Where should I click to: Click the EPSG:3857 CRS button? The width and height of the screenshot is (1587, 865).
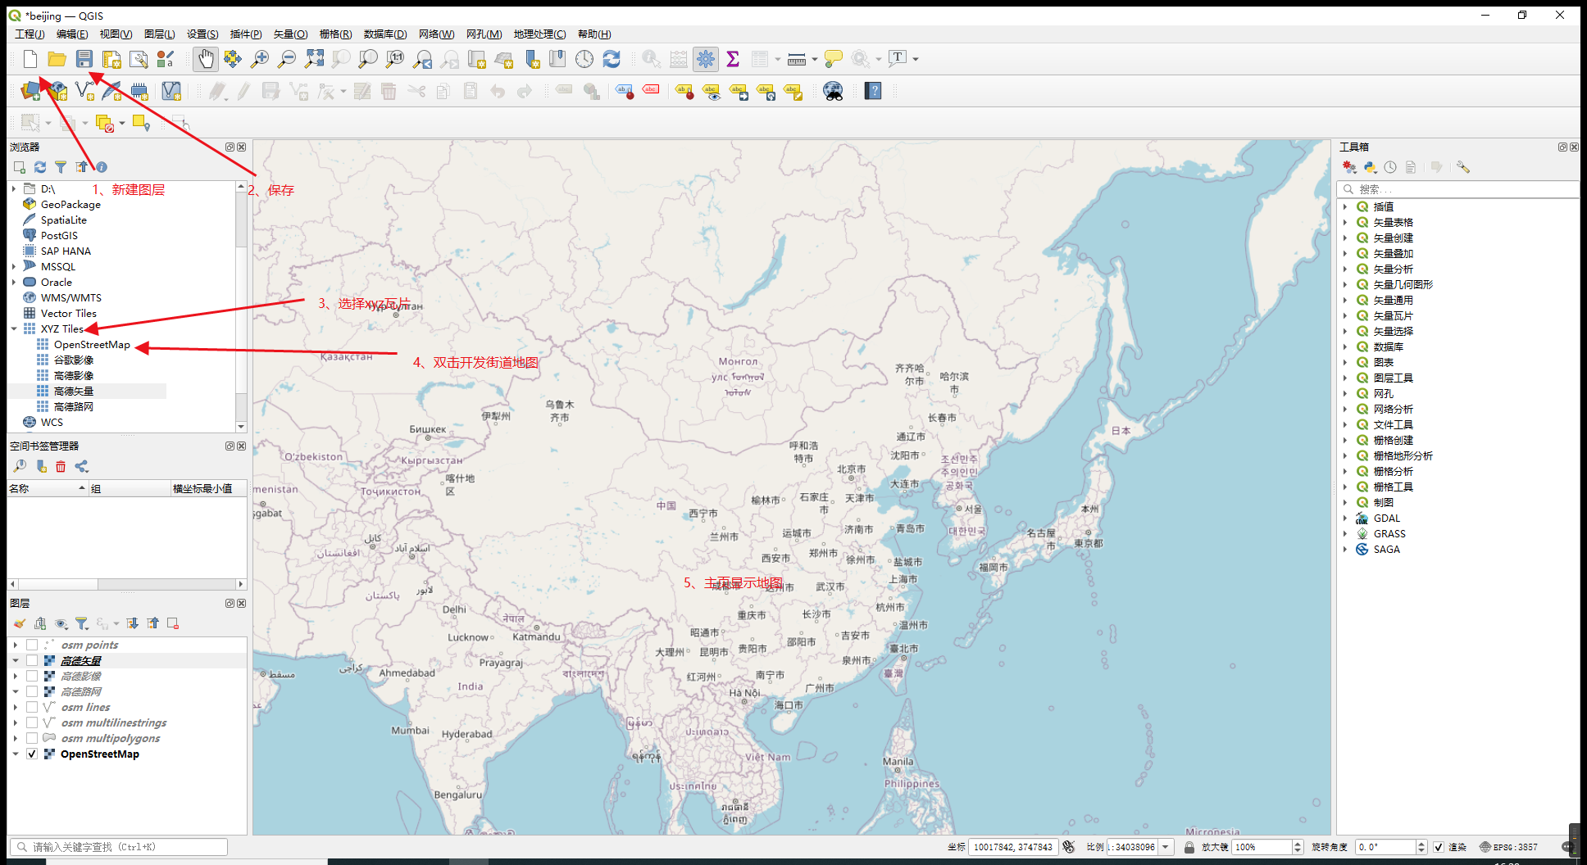point(1509,847)
